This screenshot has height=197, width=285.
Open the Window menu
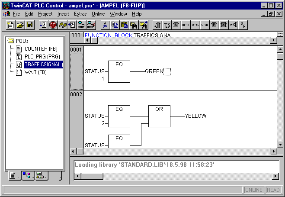click(118, 14)
